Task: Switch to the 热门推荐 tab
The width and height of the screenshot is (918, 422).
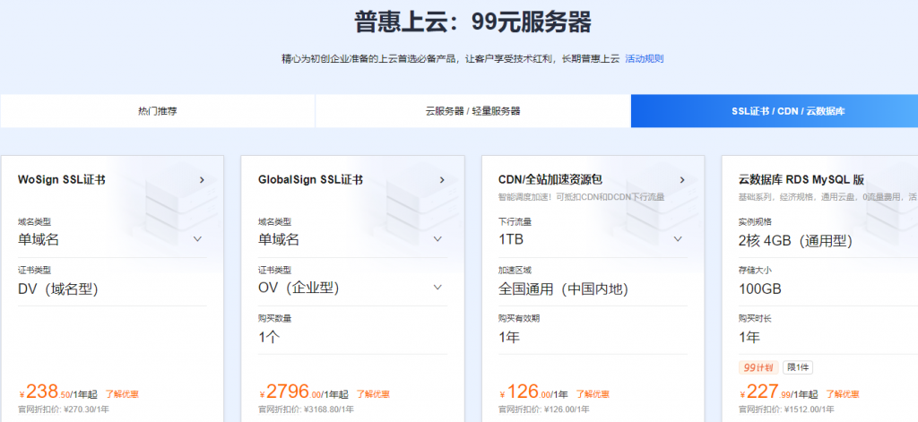Action: pyautogui.click(x=158, y=110)
